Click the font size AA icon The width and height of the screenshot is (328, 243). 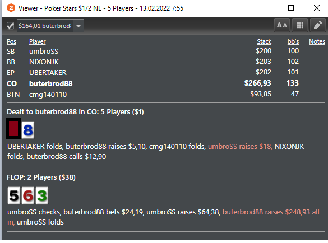pos(282,26)
